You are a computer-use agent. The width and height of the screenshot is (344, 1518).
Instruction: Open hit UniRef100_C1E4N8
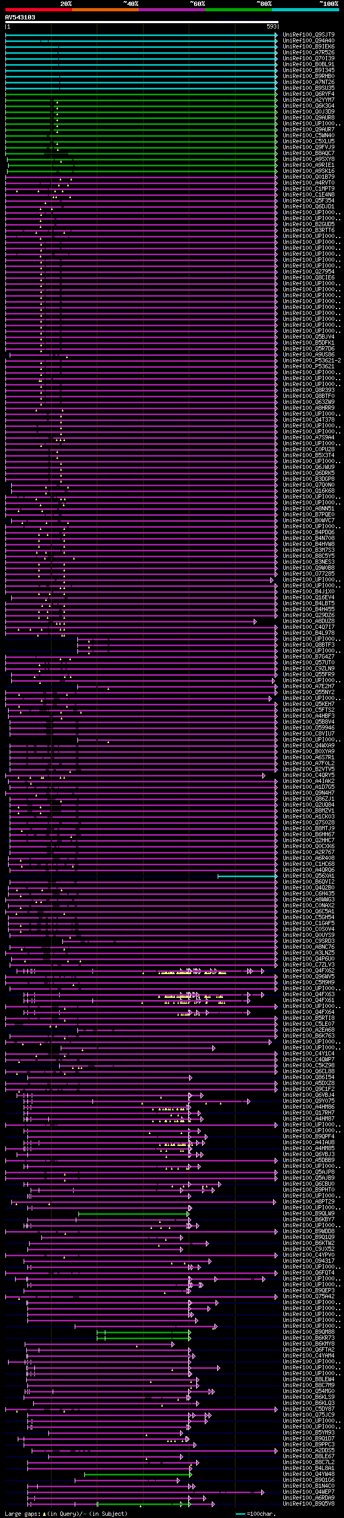tap(309, 194)
